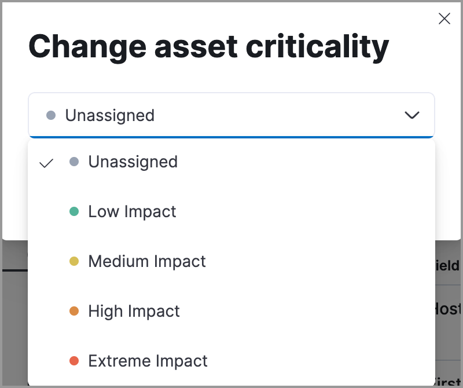Click the chevron icon on the criticality selector

click(x=412, y=115)
